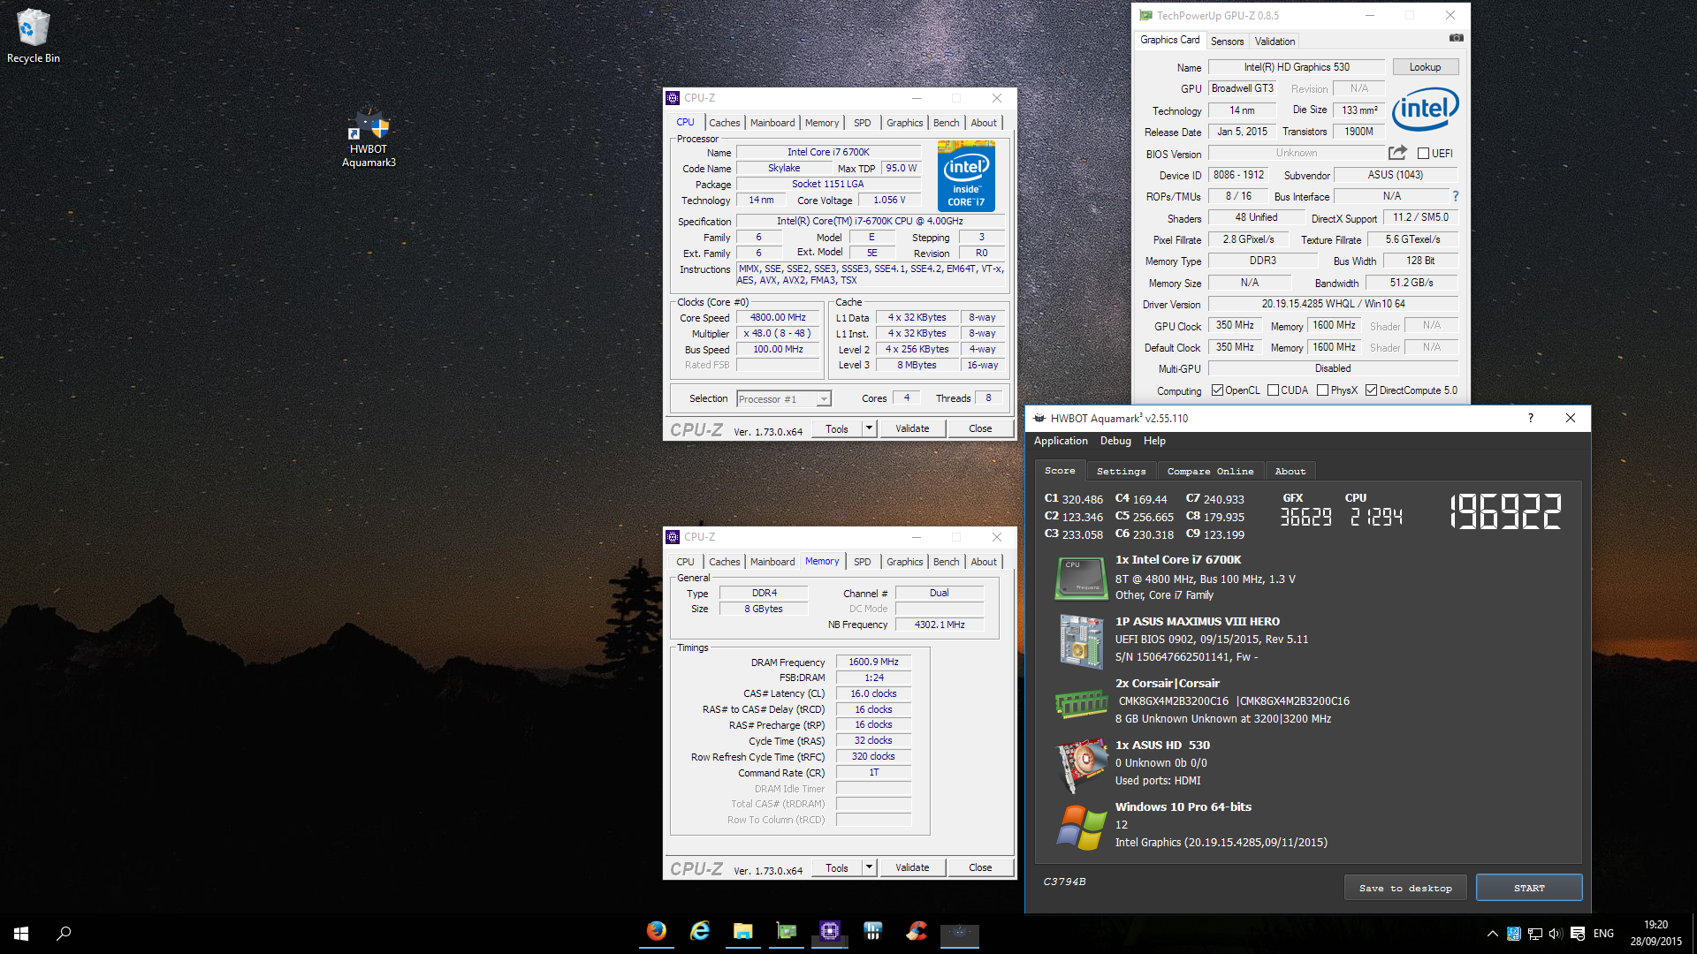This screenshot has width=1697, height=954.
Task: Click the Intel logo in GPU-Z
Action: 1425,109
